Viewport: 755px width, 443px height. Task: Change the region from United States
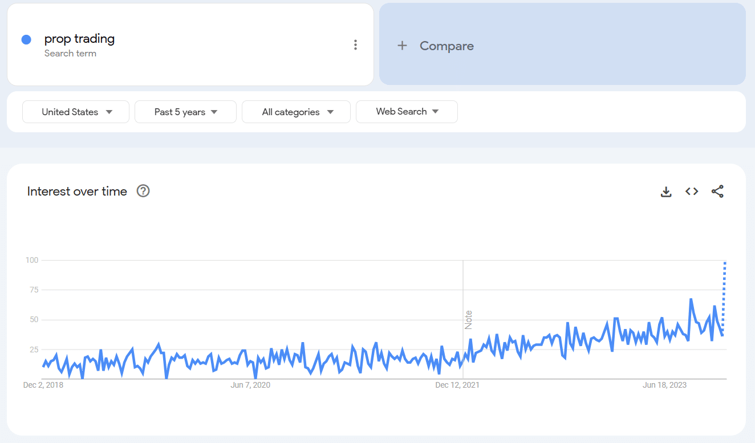pos(75,112)
